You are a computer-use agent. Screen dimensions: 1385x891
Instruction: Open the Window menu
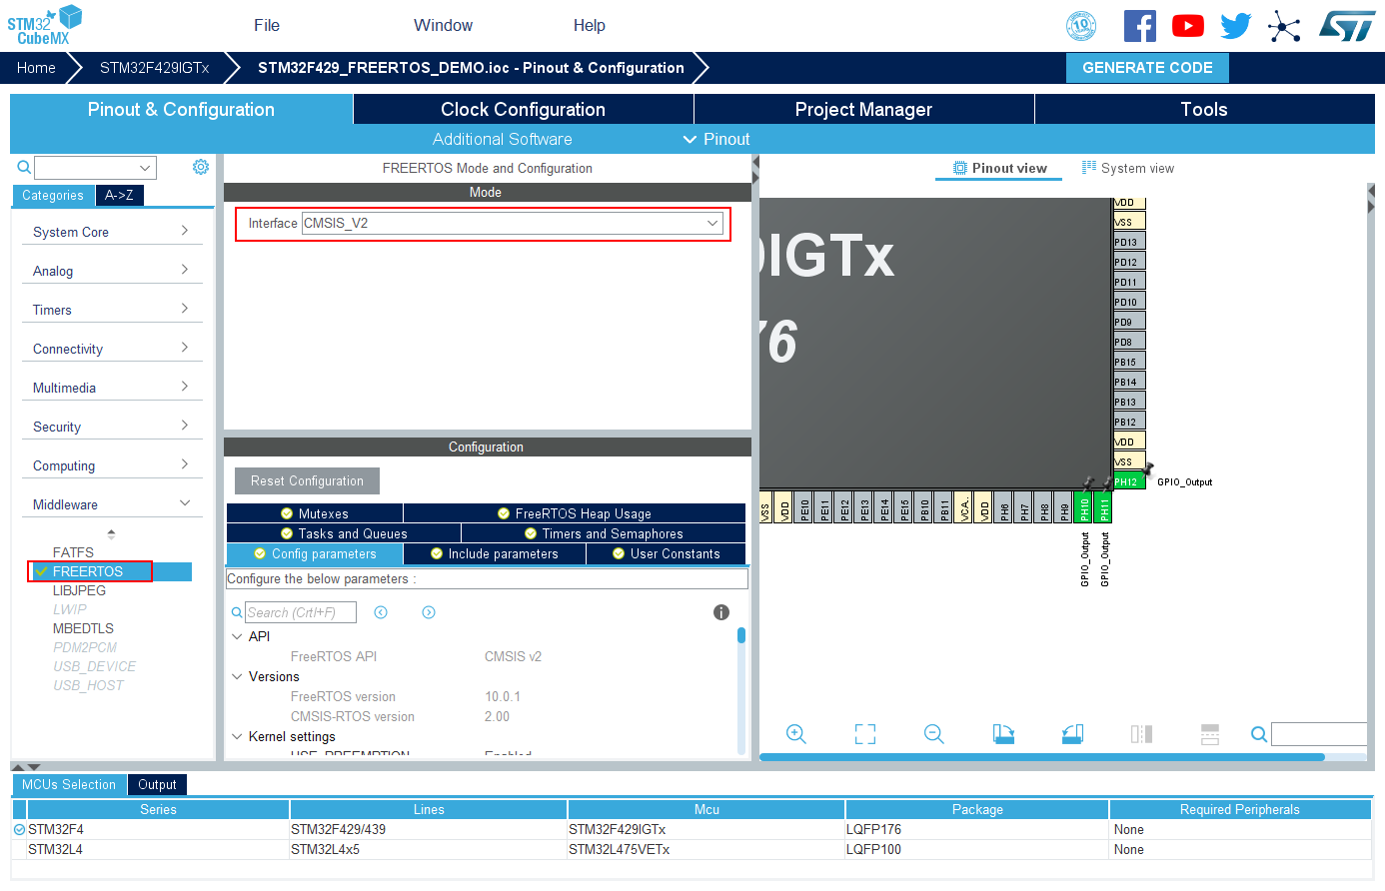tap(444, 26)
